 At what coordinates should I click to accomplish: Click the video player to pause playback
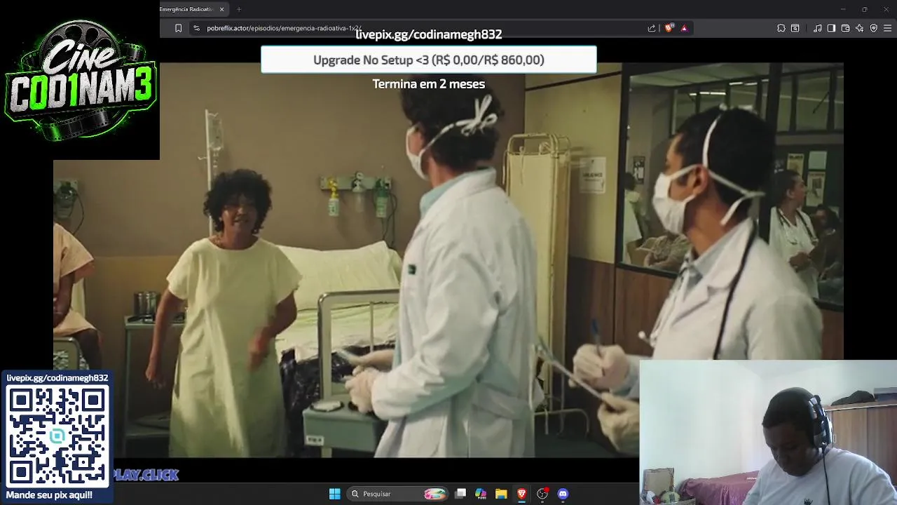pos(448,260)
